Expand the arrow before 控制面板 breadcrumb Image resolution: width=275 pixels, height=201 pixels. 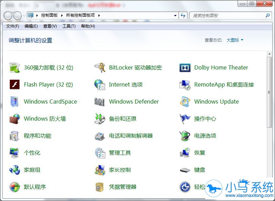pos(37,15)
